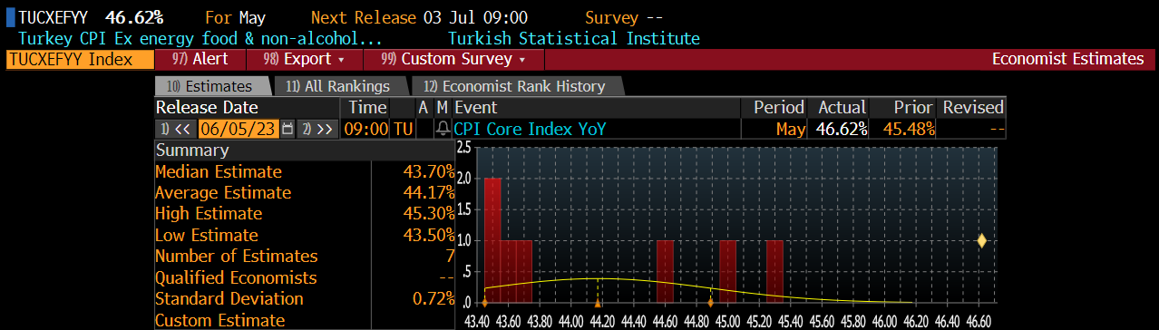Click the Event column header

click(476, 107)
